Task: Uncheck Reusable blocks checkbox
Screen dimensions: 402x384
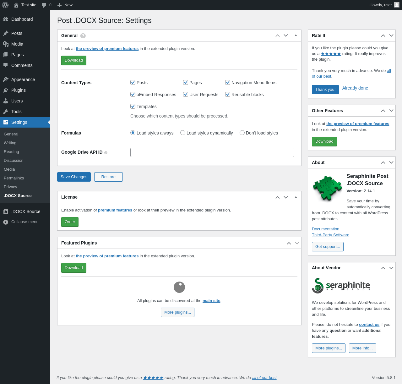Action: pos(228,94)
